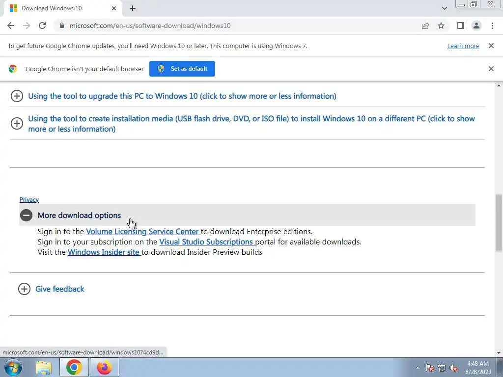The height and width of the screenshot is (377, 503).
Task: Open the network status tray icon
Action: (x=442, y=368)
